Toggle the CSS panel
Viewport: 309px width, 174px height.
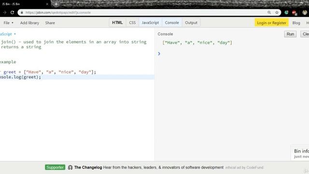[x=132, y=23]
